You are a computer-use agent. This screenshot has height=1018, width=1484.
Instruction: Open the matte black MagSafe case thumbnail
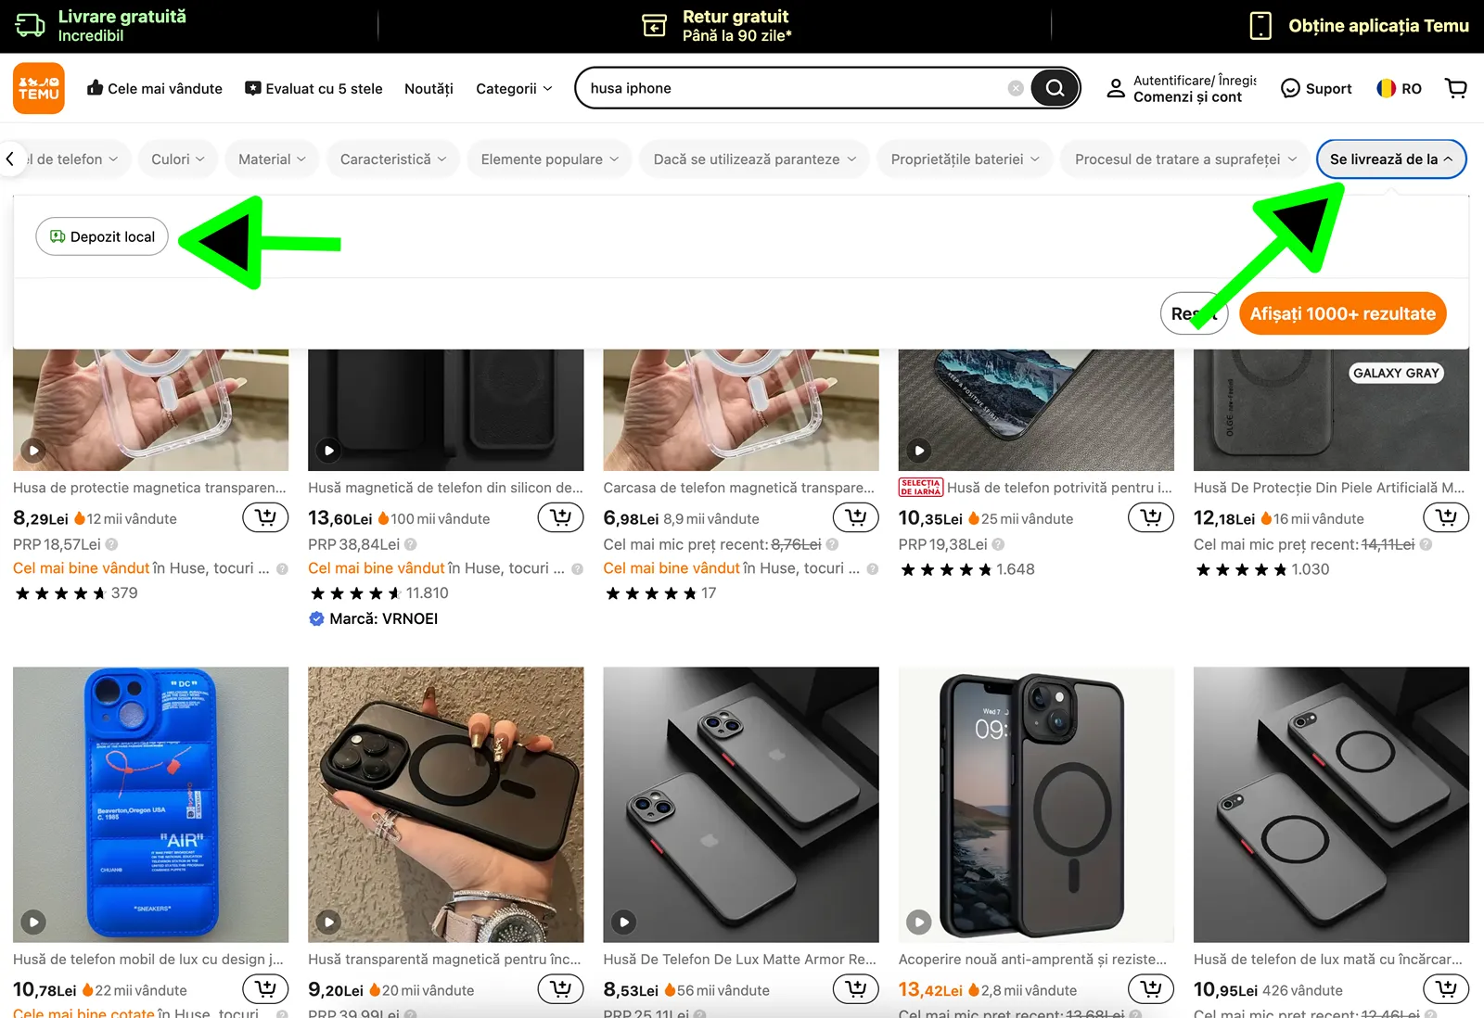[x=1036, y=804]
